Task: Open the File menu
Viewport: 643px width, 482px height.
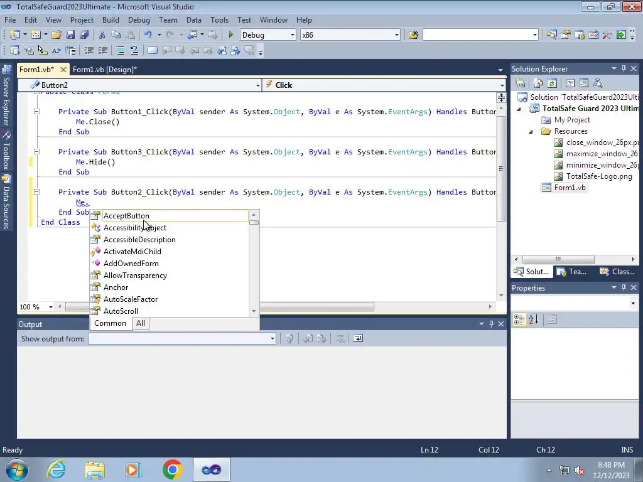Action: coord(10,20)
